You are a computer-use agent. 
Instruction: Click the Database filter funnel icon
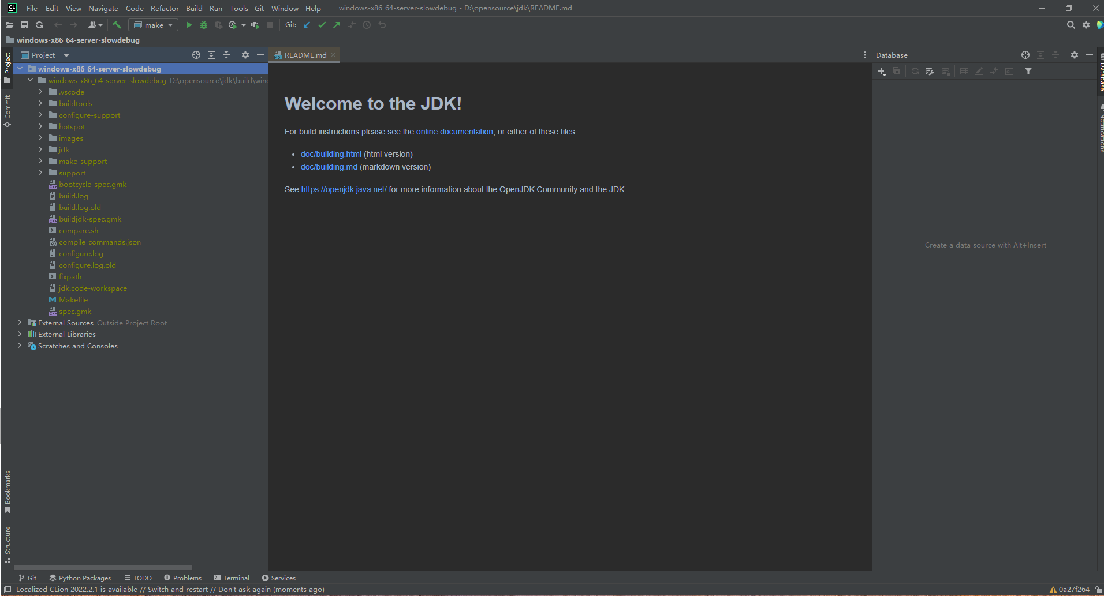tap(1028, 72)
